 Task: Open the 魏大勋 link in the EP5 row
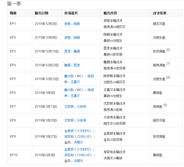[69, 76]
